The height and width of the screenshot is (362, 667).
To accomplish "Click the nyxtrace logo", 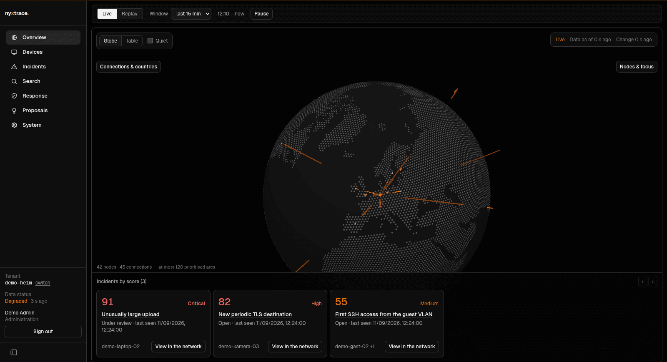I will click(x=17, y=13).
